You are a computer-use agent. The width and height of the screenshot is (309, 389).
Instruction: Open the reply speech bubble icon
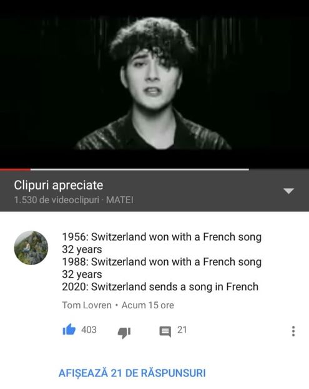[x=165, y=332]
